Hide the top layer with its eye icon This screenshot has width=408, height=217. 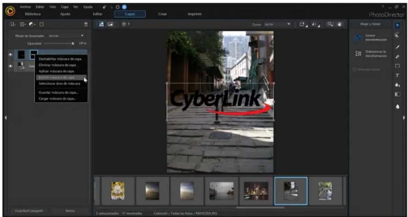[x=11, y=55]
